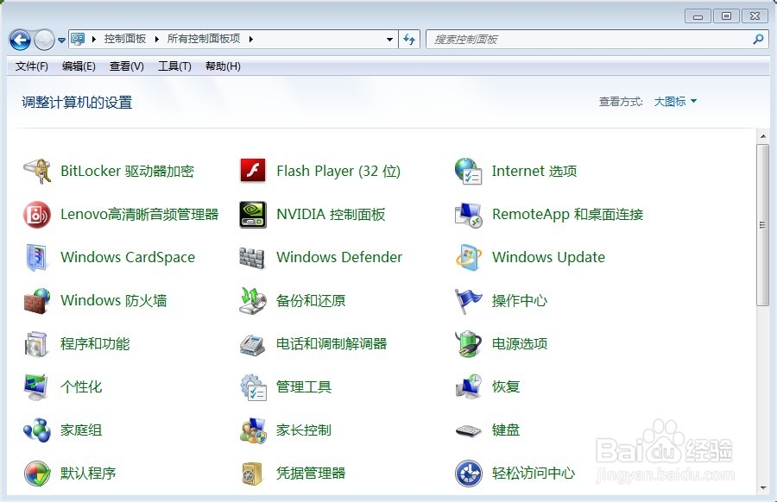Click the back navigation button

19,39
